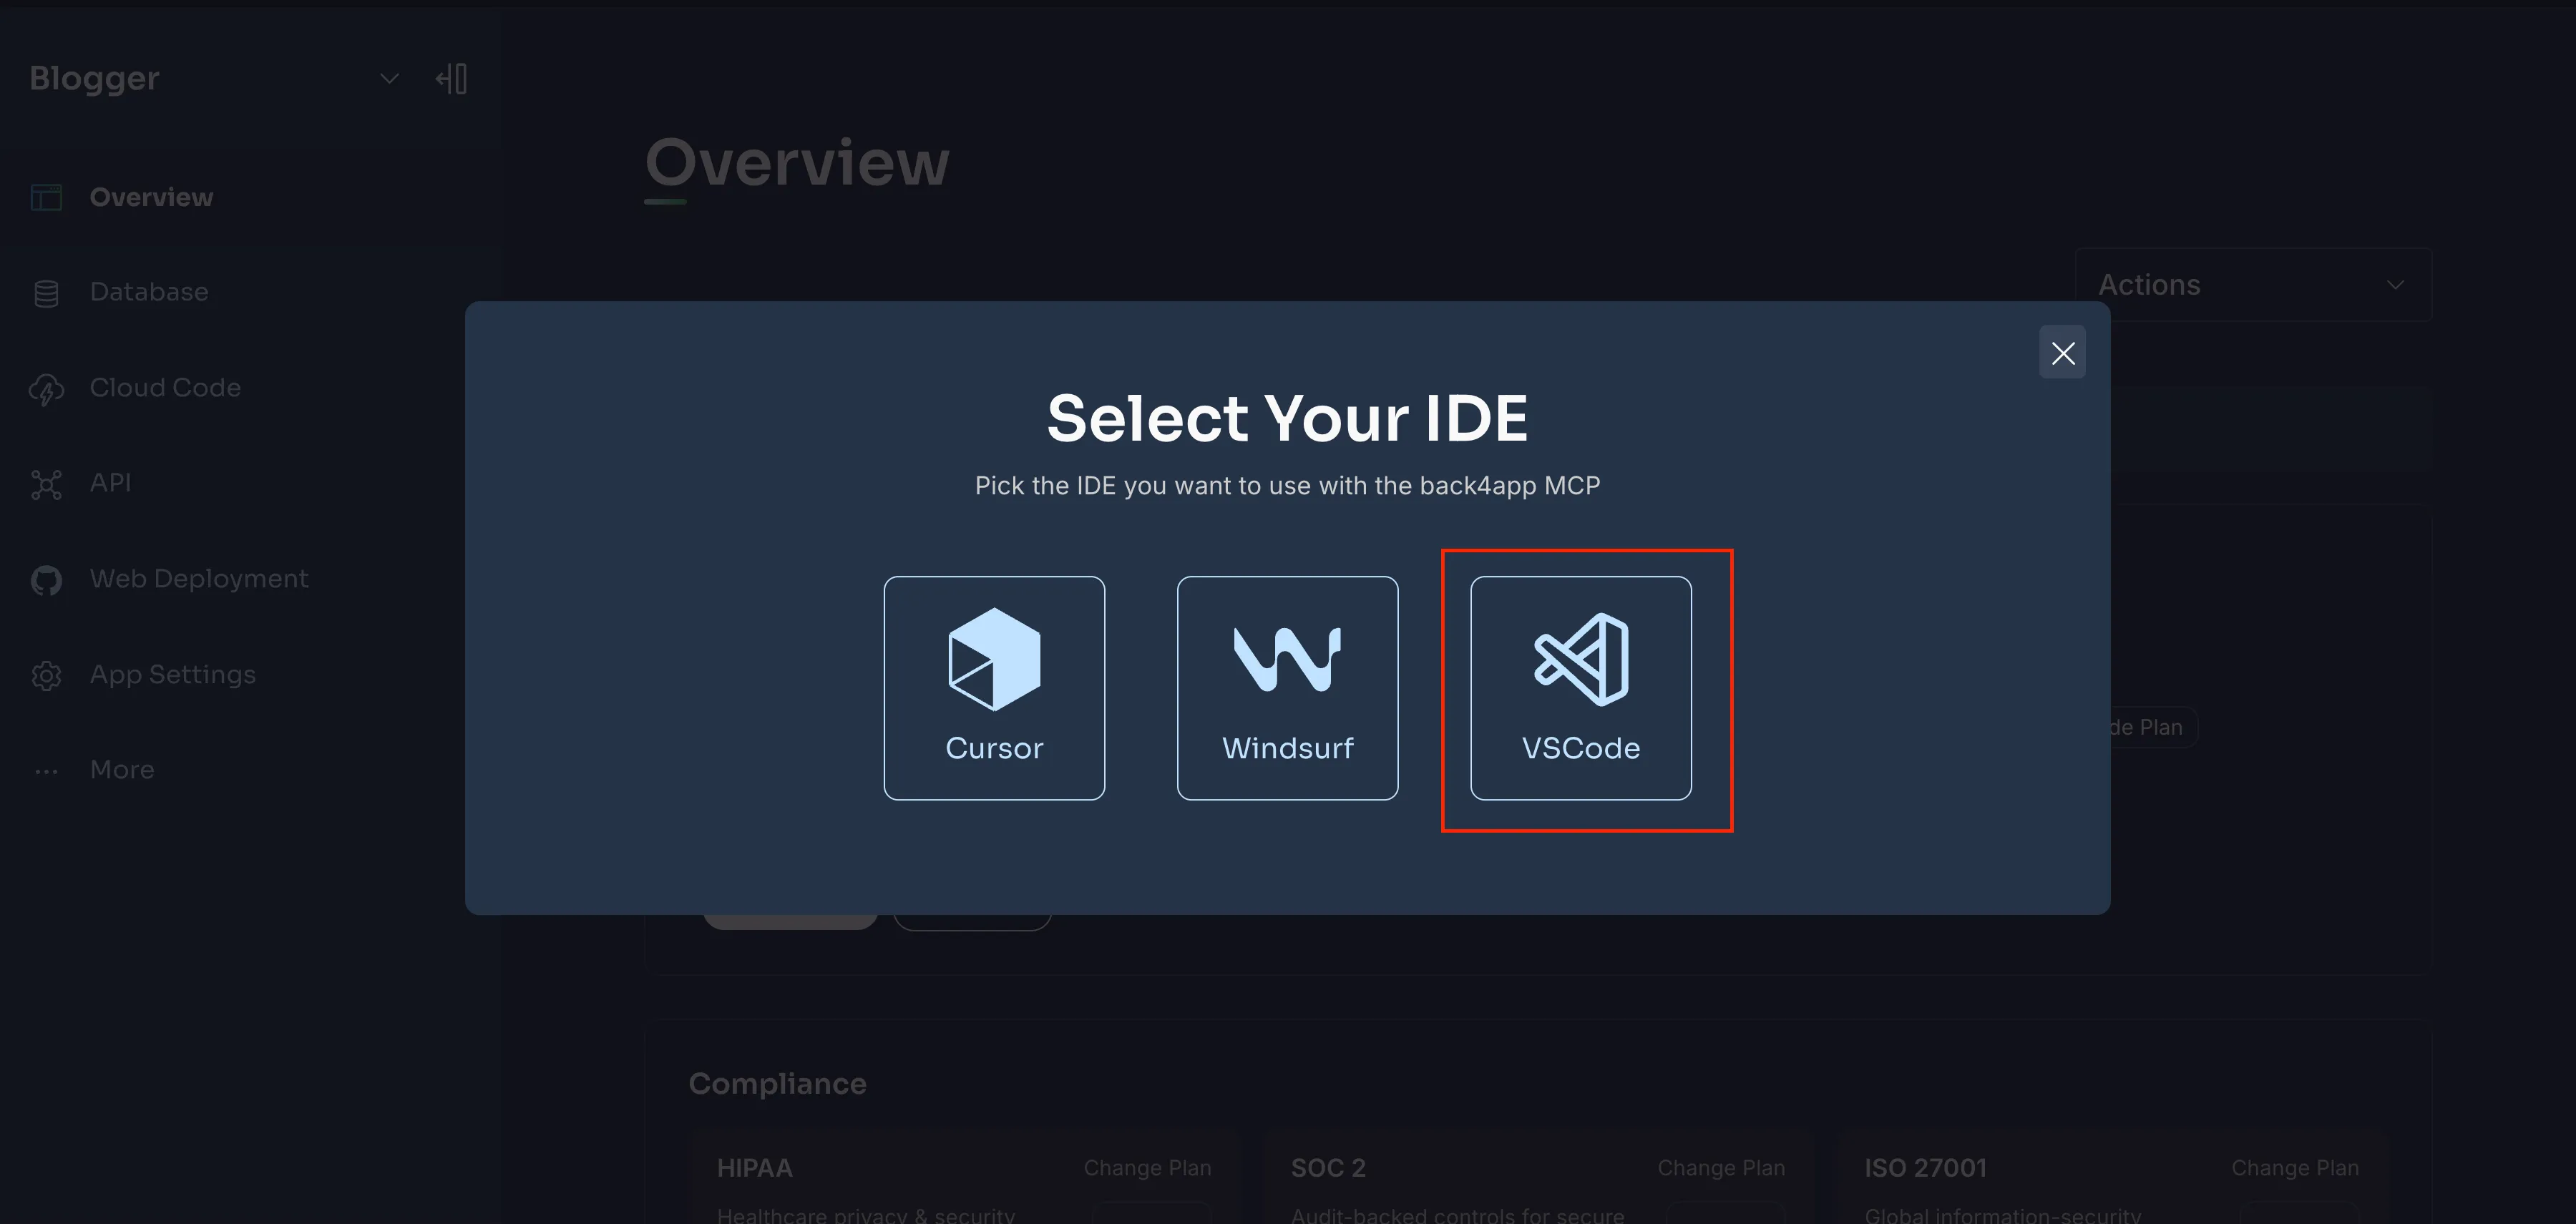Viewport: 2576px width, 1224px height.
Task: Choose the Windsurf IDE card
Action: (1287, 687)
